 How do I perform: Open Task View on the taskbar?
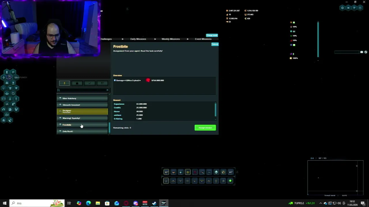tap(69, 203)
